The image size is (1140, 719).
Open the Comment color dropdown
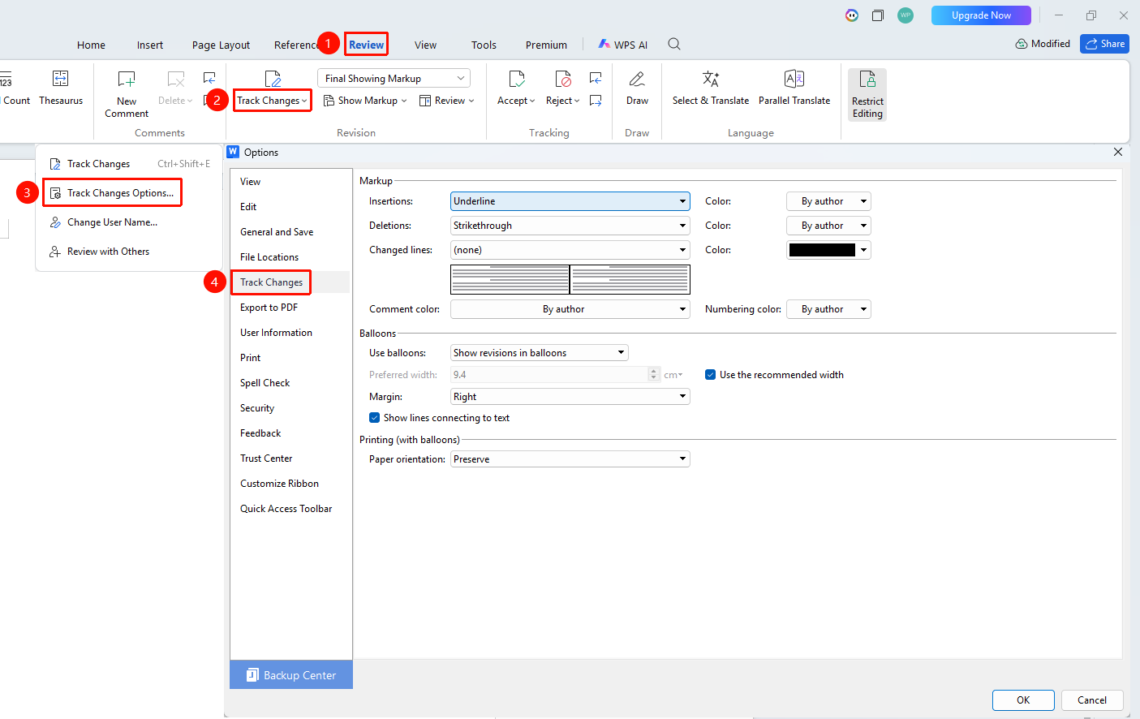[x=570, y=309]
